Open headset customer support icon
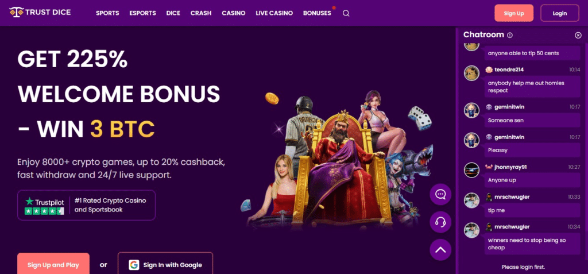Viewport: 588px width, 274px height. click(440, 222)
